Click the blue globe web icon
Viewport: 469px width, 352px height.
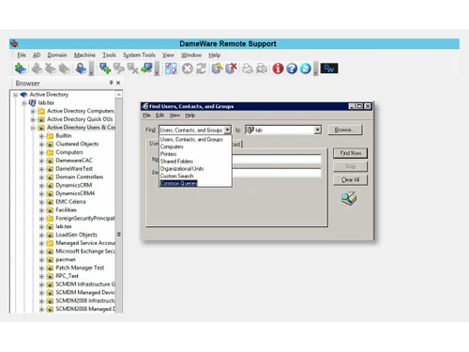[x=306, y=69]
